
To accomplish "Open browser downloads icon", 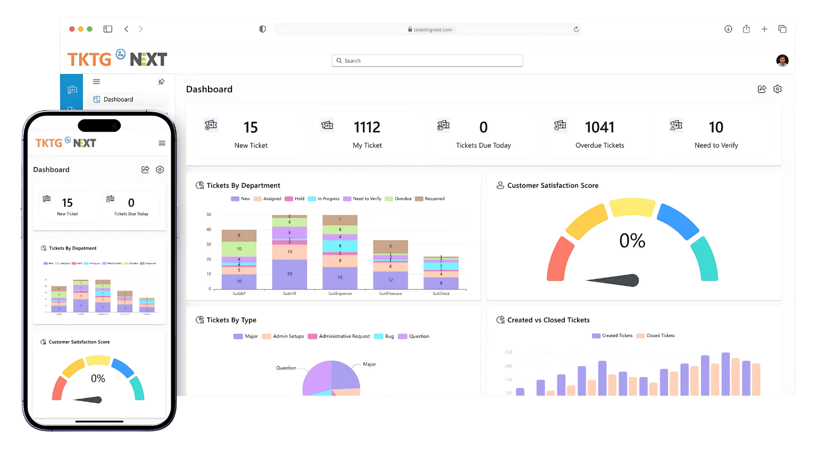I will pyautogui.click(x=728, y=29).
